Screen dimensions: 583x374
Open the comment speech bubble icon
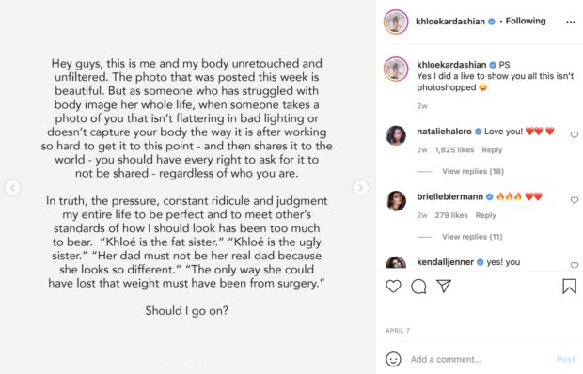coord(418,287)
